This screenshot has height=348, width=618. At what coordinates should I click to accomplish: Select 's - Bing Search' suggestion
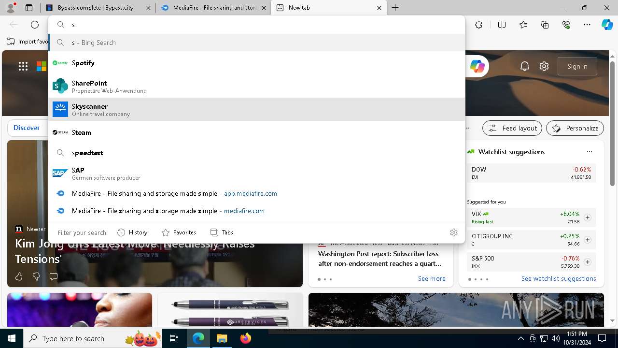[x=256, y=43]
